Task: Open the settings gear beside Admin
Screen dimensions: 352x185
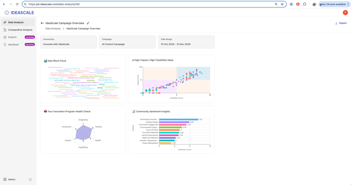Action: click(x=30, y=179)
